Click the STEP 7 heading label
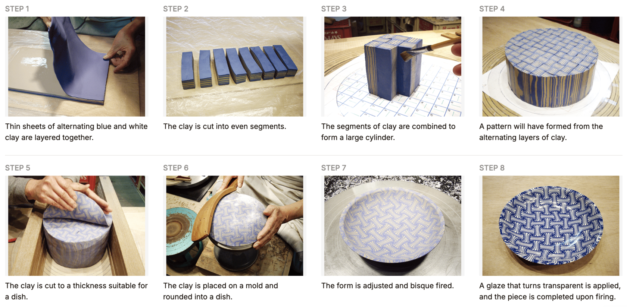Image resolution: width=627 pixels, height=307 pixels. [x=334, y=168]
